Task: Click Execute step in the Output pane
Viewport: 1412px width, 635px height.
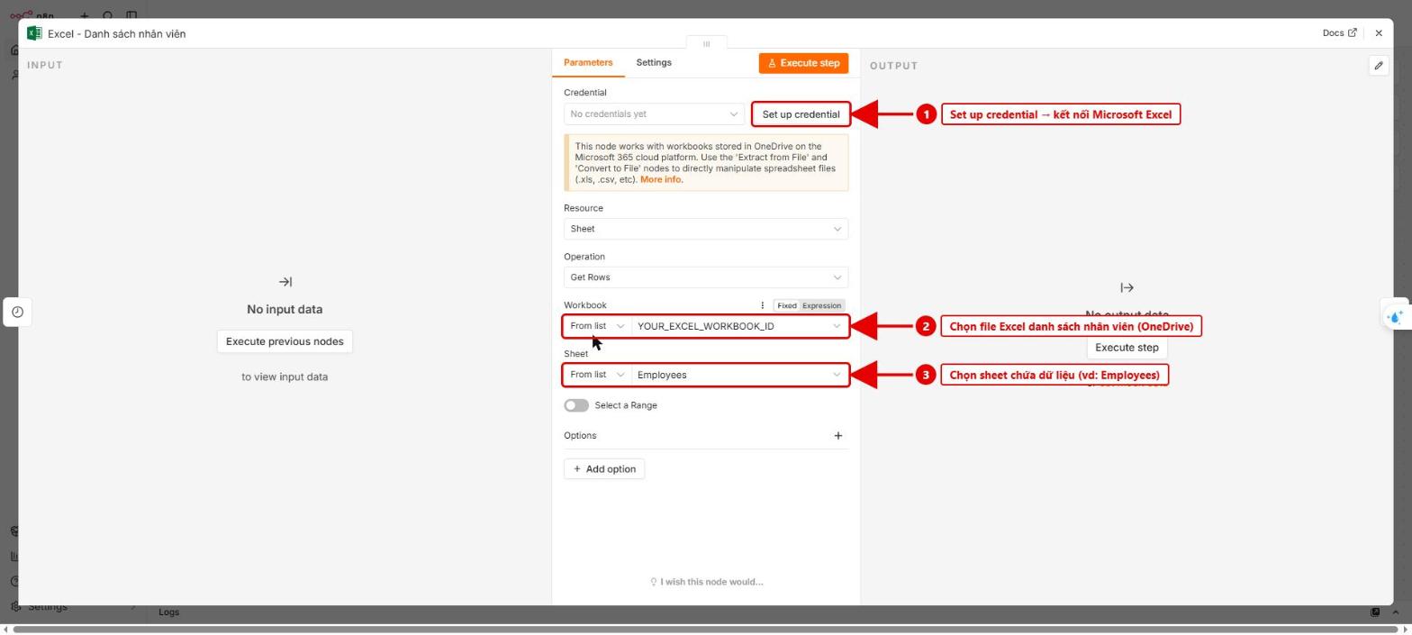Action: [x=1127, y=348]
